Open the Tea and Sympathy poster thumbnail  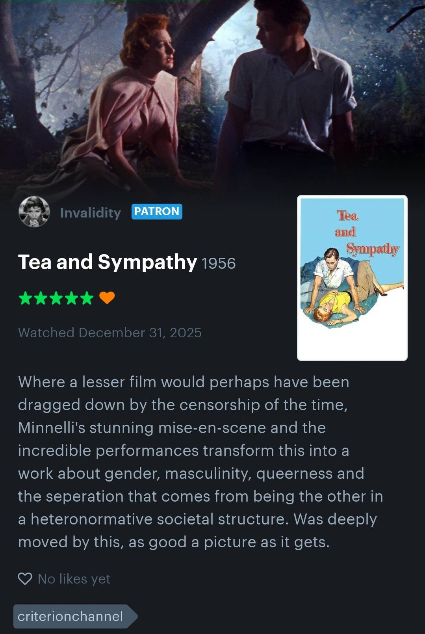coord(352,278)
